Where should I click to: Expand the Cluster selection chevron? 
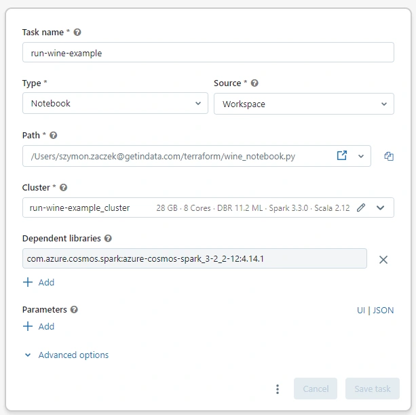click(380, 207)
